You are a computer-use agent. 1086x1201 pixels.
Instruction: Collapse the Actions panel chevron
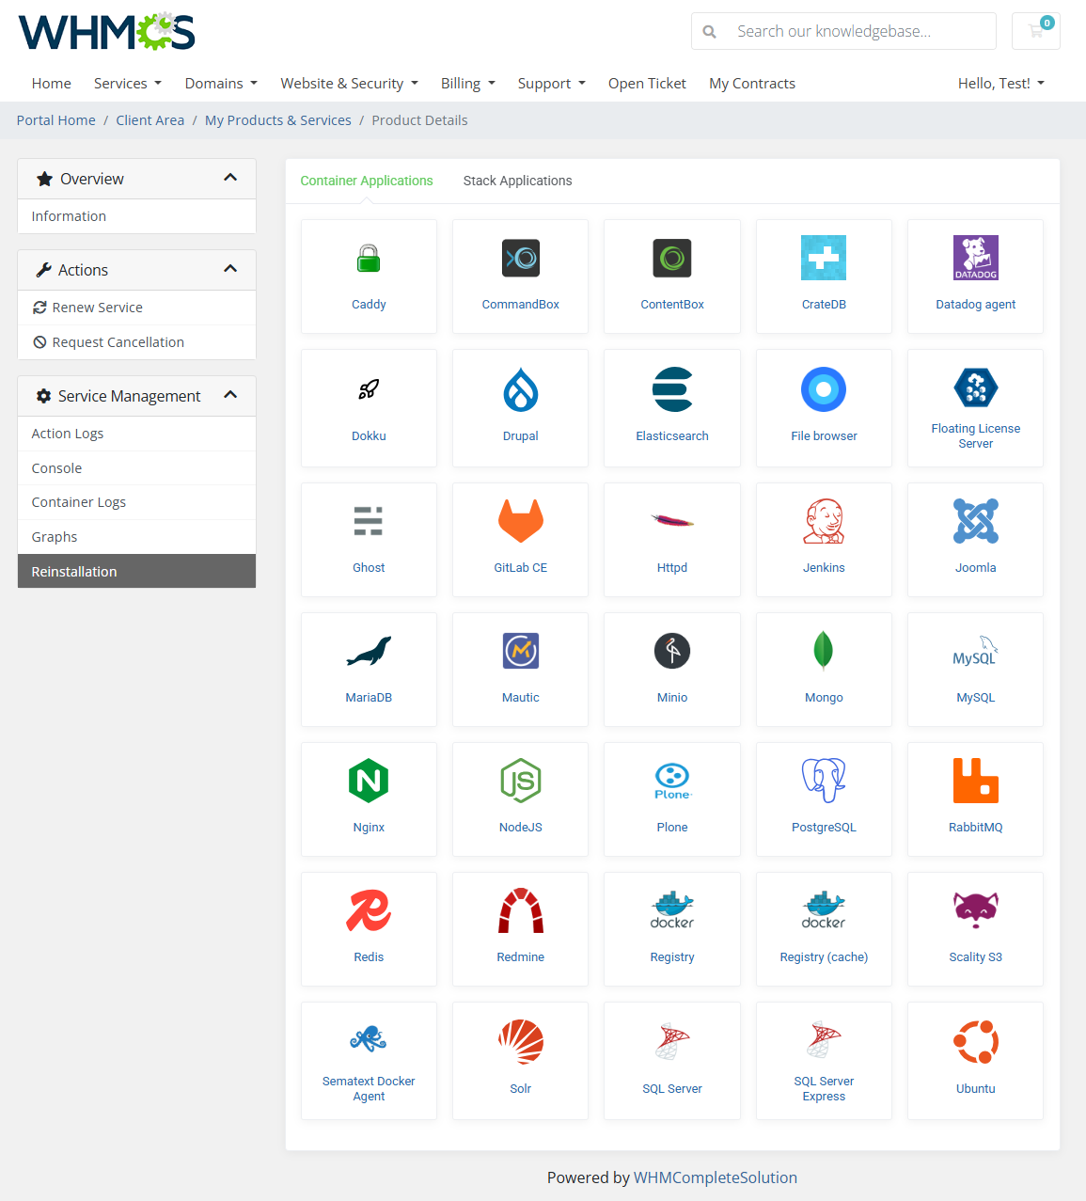230,269
